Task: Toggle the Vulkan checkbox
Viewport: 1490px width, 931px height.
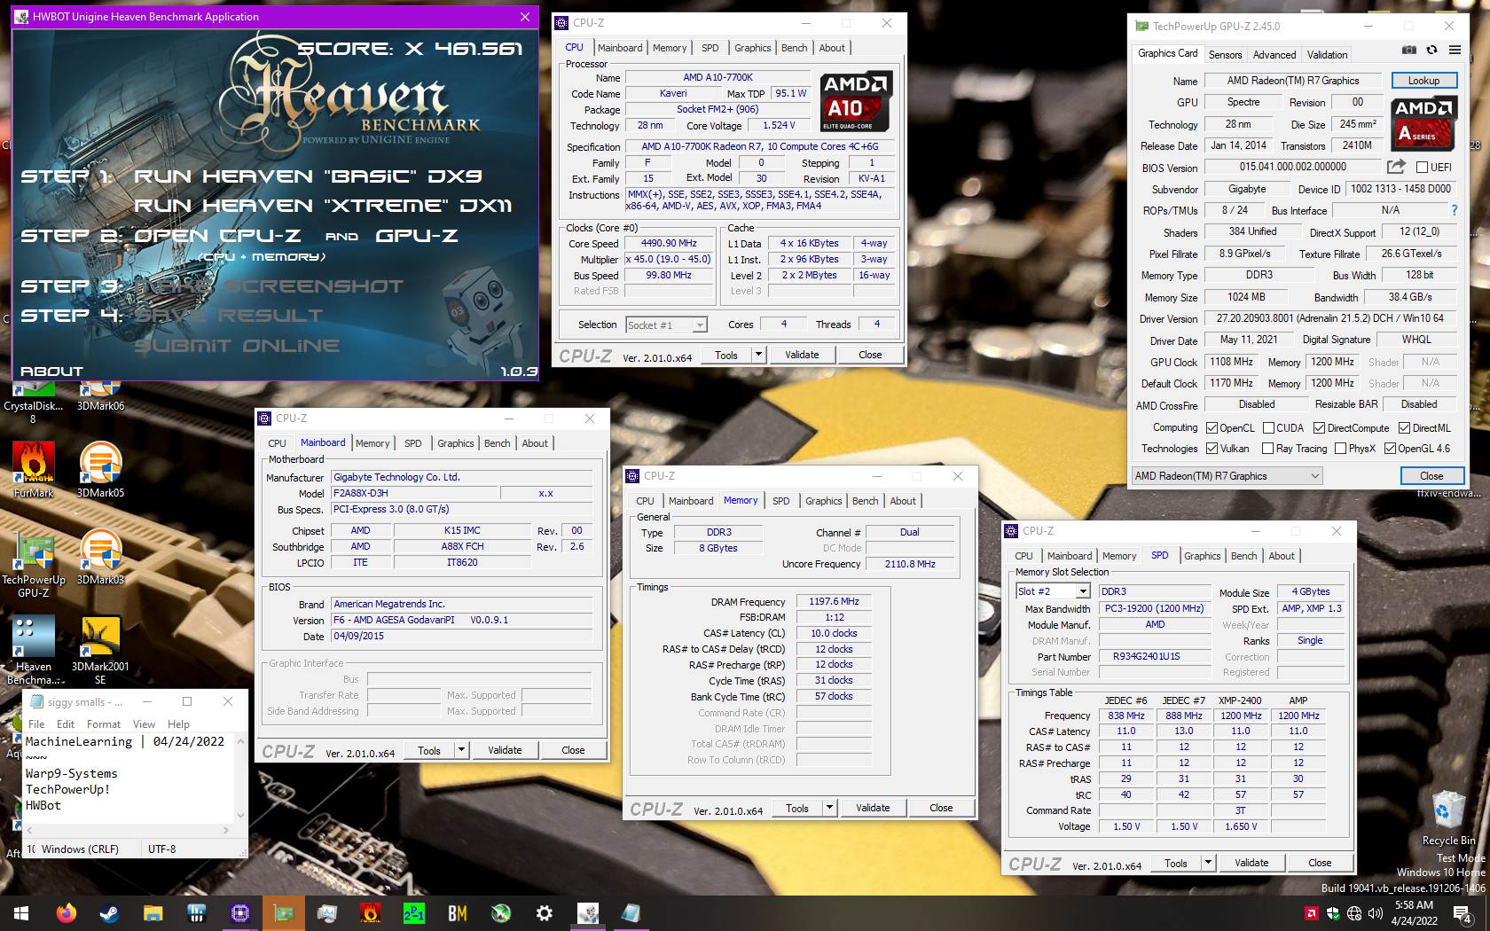Action: pyautogui.click(x=1212, y=449)
